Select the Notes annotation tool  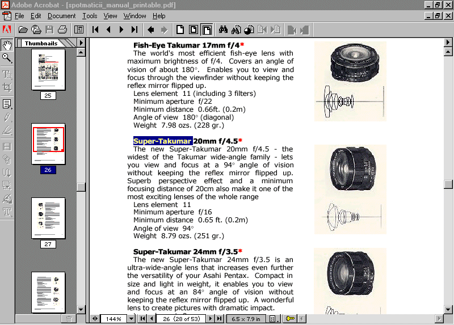[x=7, y=104]
